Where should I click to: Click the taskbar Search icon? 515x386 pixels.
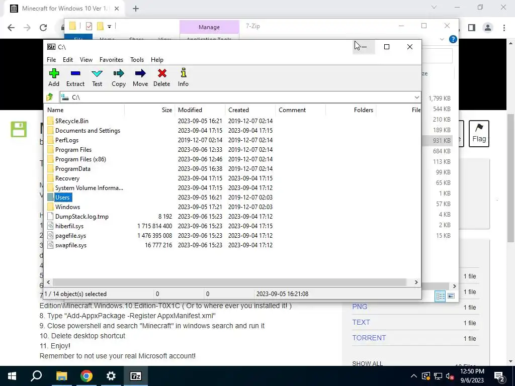click(x=36, y=376)
